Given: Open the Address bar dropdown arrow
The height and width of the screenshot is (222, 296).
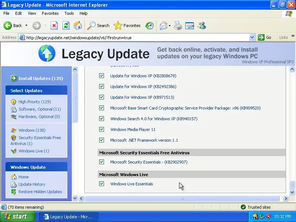Looking at the screenshot, I should (x=252, y=37).
